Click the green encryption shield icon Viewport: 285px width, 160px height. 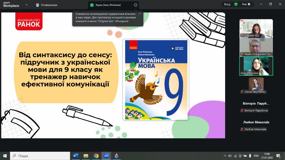click(236, 4)
